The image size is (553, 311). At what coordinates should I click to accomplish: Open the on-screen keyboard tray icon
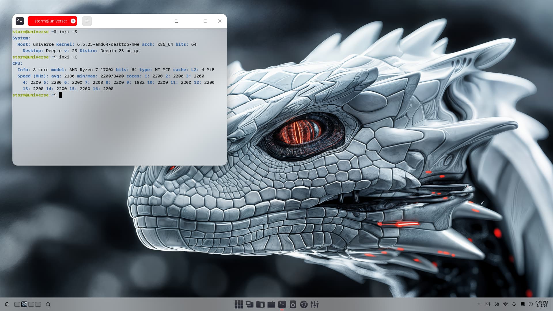point(488,304)
